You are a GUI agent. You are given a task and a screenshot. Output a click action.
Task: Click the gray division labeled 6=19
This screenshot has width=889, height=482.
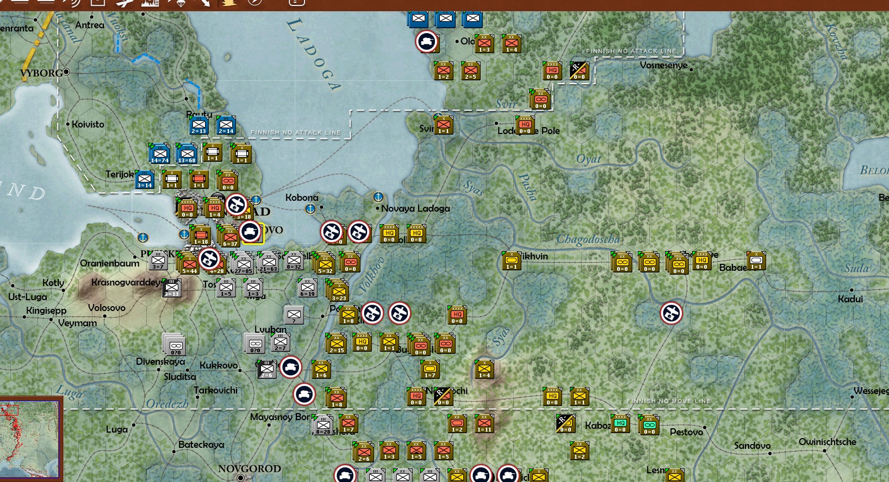[x=308, y=288]
